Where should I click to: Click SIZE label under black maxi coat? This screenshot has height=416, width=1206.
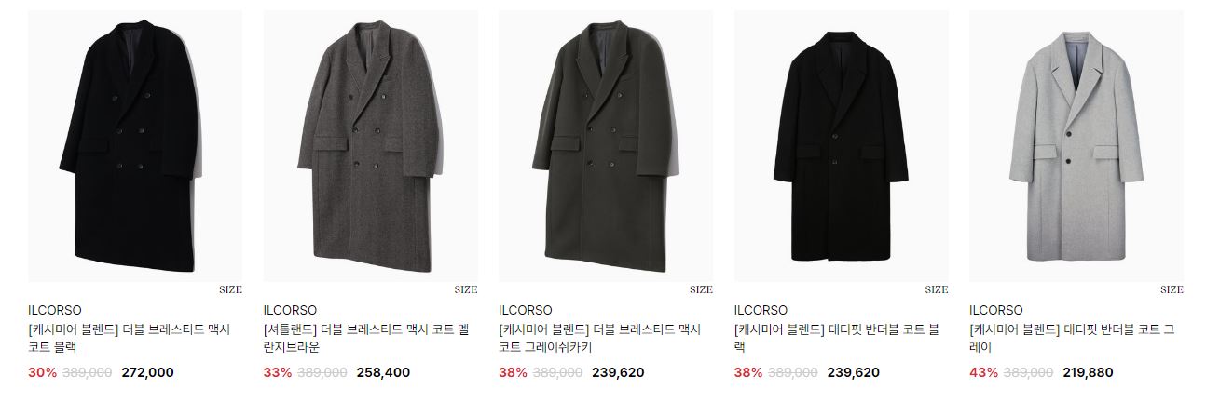pyautogui.click(x=230, y=289)
